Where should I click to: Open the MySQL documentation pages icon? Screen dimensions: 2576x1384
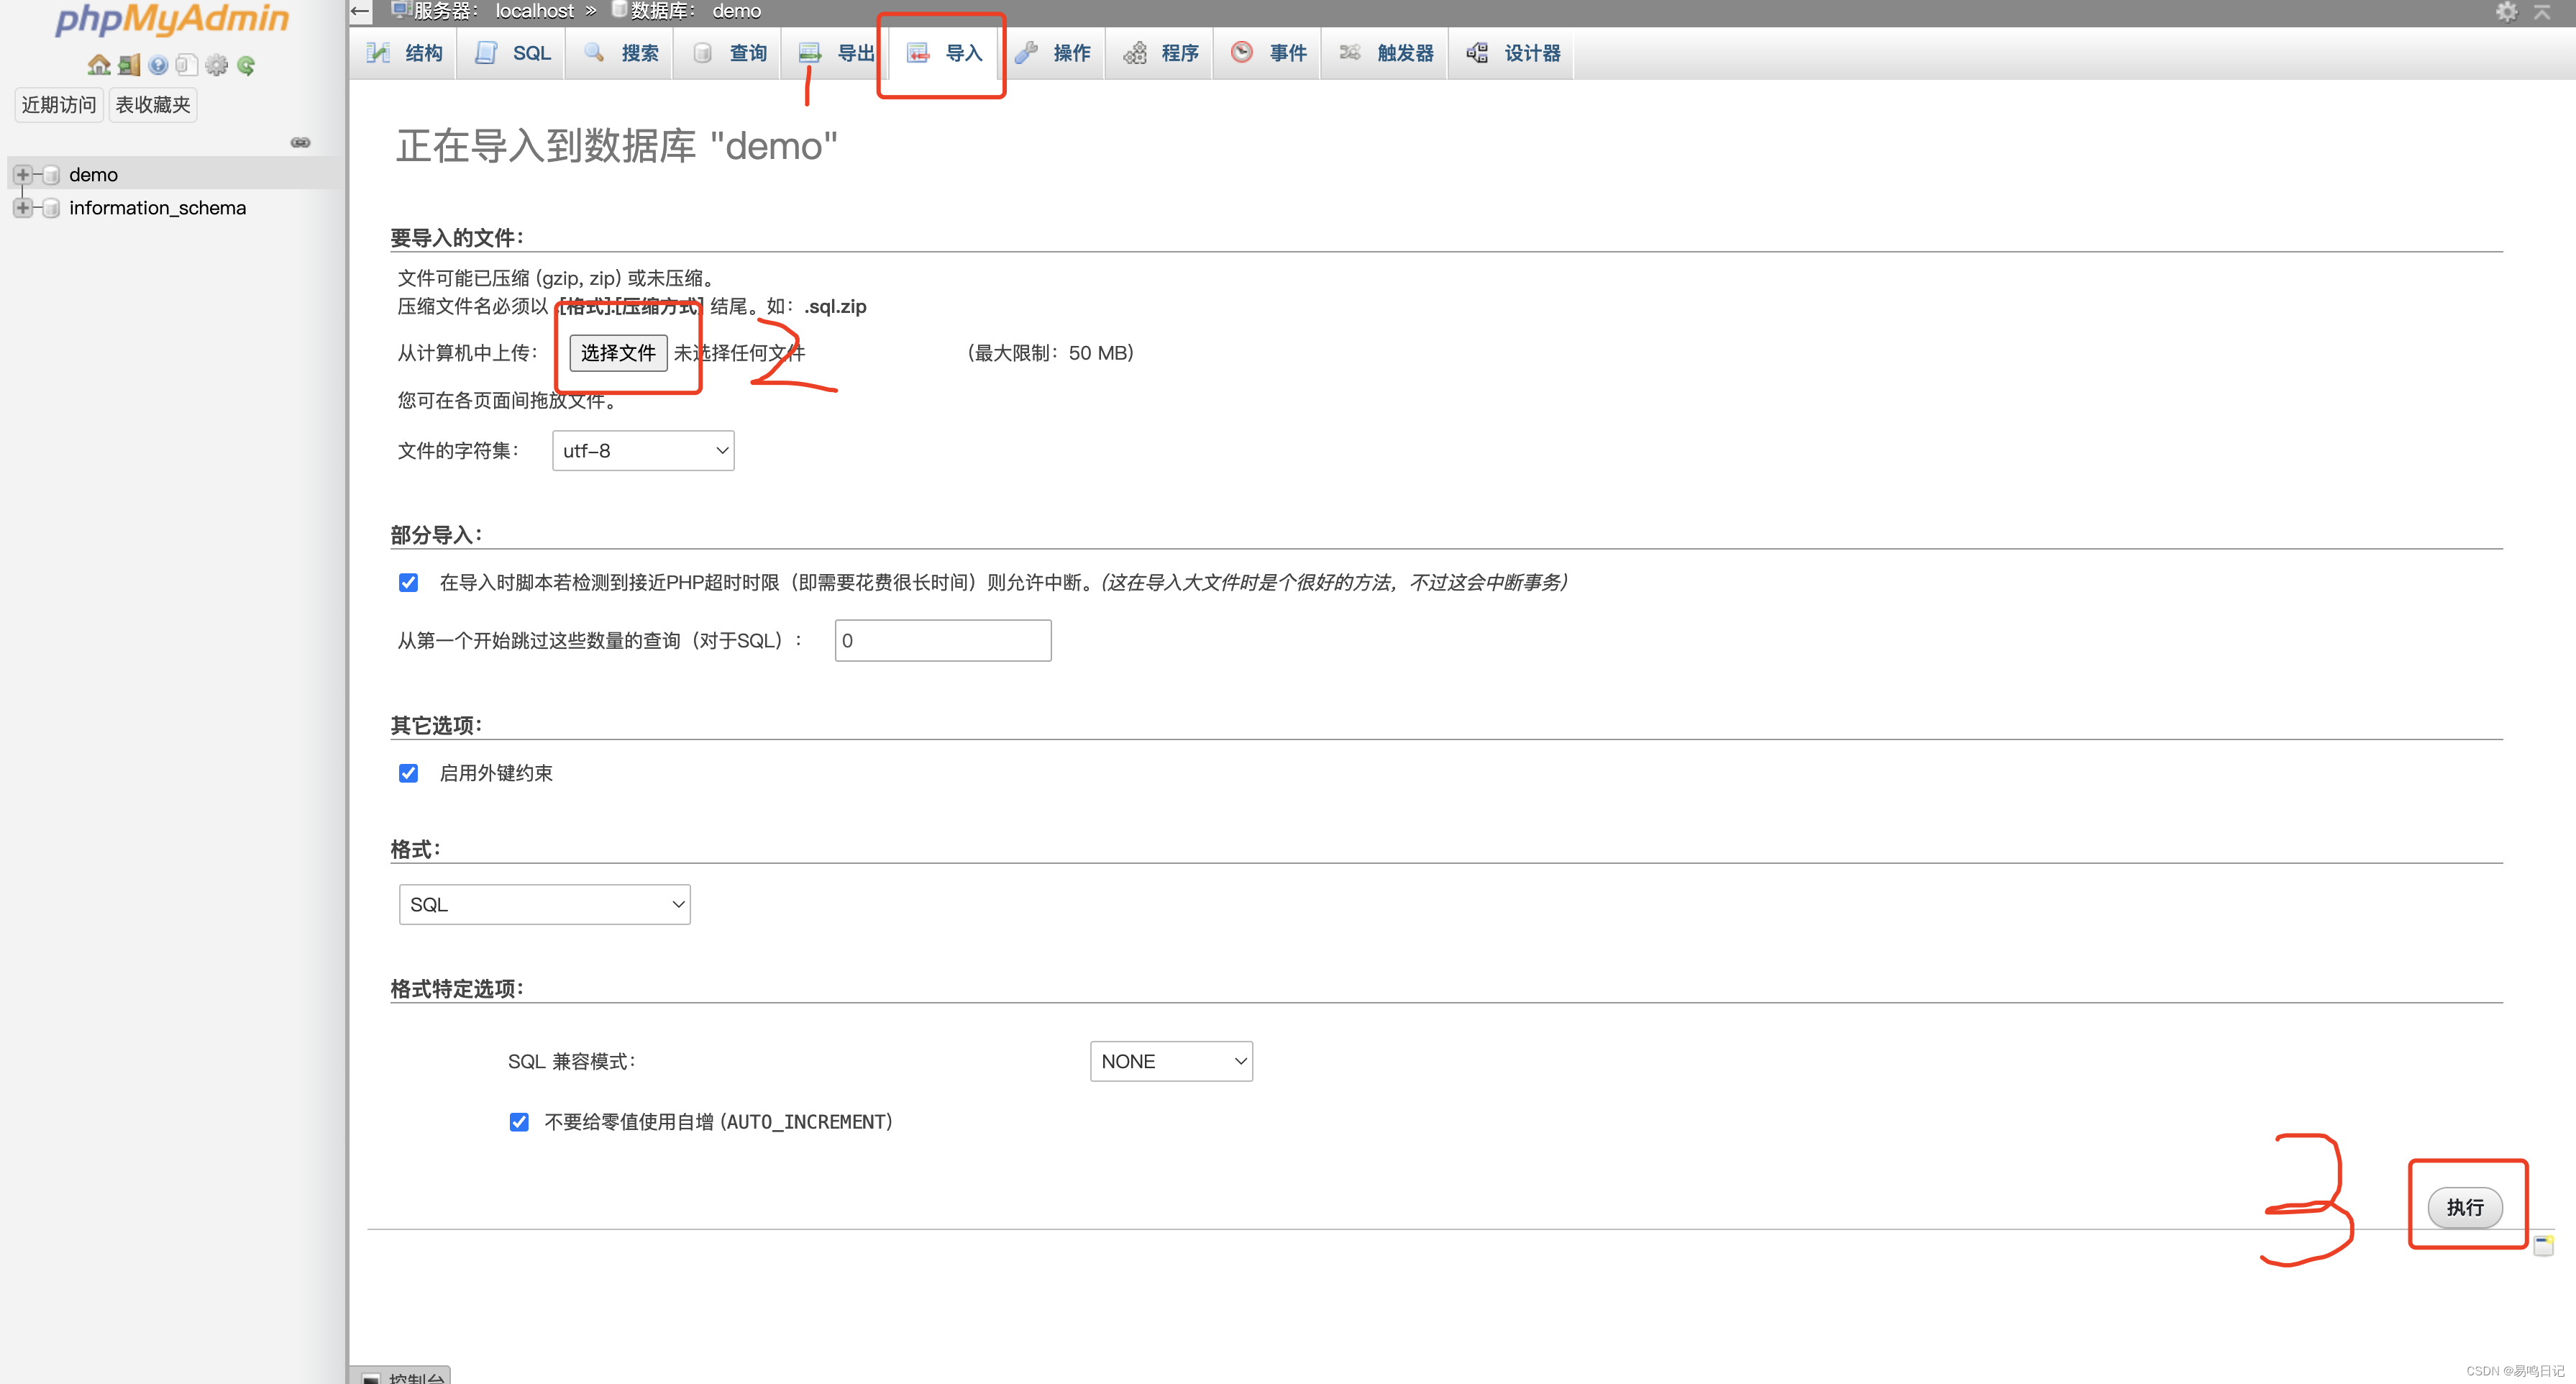pyautogui.click(x=186, y=65)
